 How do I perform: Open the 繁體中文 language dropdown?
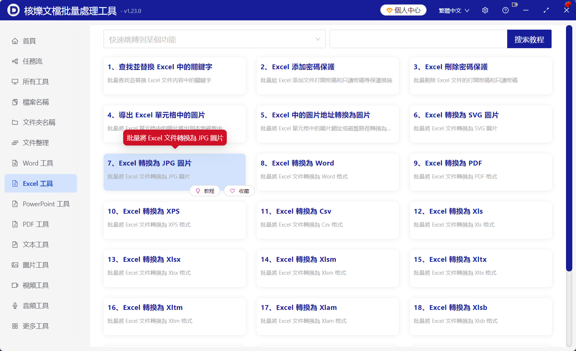point(454,10)
